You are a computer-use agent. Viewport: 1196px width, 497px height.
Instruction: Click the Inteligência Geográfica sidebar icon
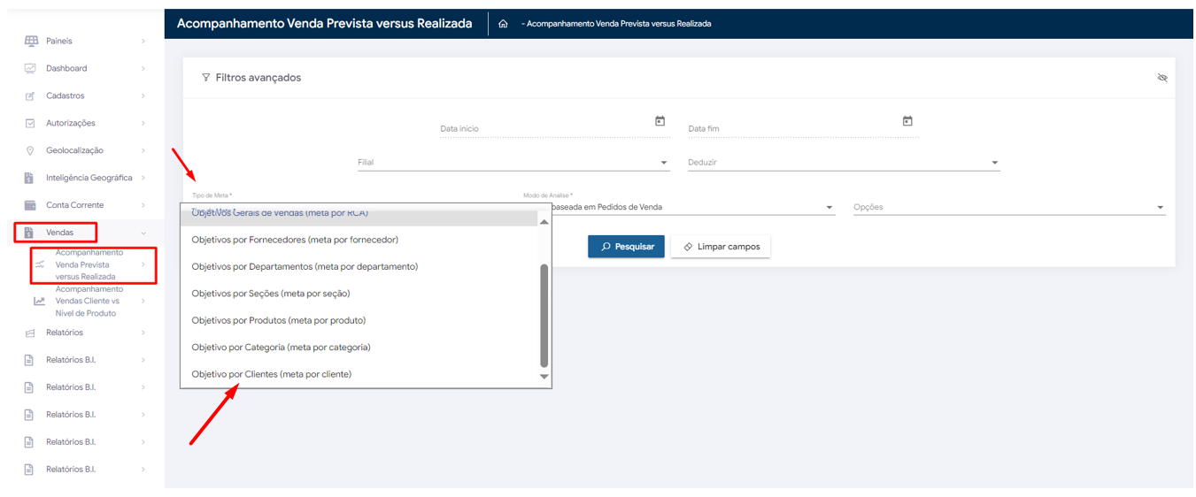point(30,178)
